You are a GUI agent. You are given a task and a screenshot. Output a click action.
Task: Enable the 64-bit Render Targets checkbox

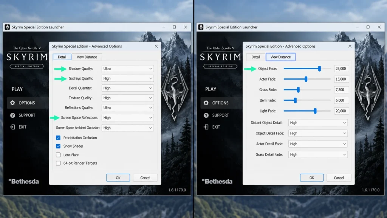pos(58,163)
